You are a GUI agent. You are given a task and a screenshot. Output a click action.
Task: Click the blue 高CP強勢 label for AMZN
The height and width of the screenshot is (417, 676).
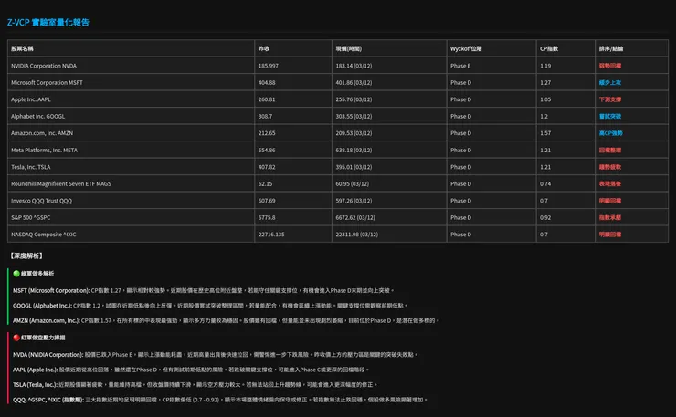611,133
